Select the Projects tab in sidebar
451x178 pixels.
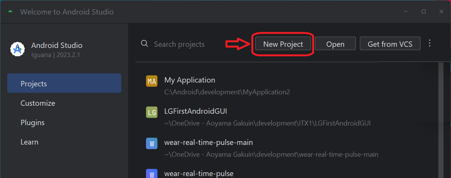(x=64, y=83)
